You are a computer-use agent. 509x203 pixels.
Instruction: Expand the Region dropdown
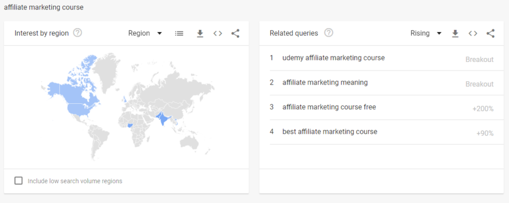(x=145, y=33)
